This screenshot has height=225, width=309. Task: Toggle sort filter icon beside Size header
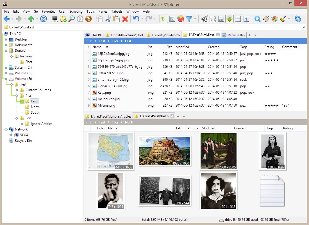188,128
